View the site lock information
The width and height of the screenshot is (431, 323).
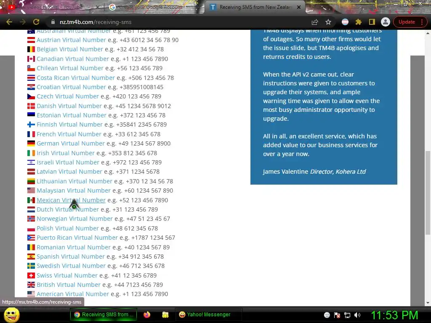53,22
